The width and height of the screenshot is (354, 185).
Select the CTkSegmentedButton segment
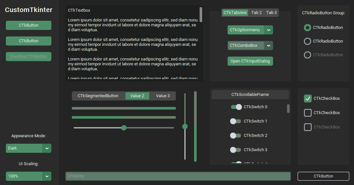point(98,96)
